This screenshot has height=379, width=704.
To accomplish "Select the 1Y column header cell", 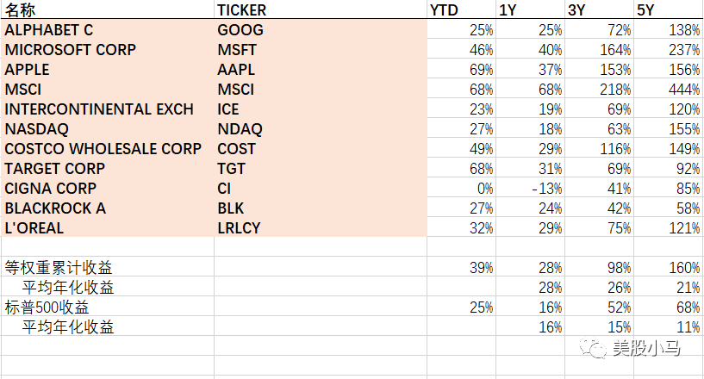I will coord(530,9).
